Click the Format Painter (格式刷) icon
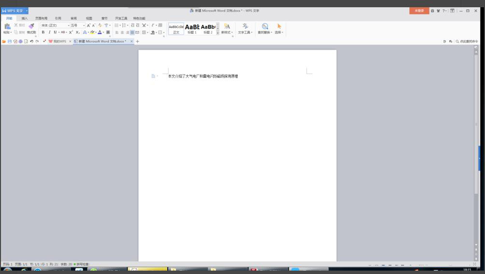Image resolution: width=485 pixels, height=274 pixels. click(31, 27)
